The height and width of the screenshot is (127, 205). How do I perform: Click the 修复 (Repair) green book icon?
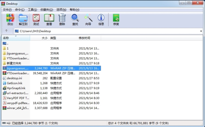coord(116,18)
